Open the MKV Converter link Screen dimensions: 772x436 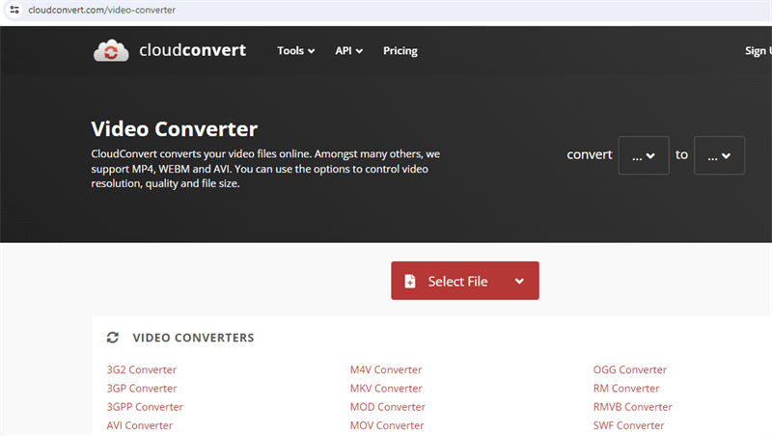pyautogui.click(x=386, y=389)
